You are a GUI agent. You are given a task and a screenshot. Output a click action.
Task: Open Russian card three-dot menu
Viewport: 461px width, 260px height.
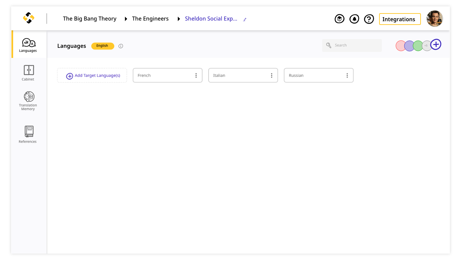point(347,75)
